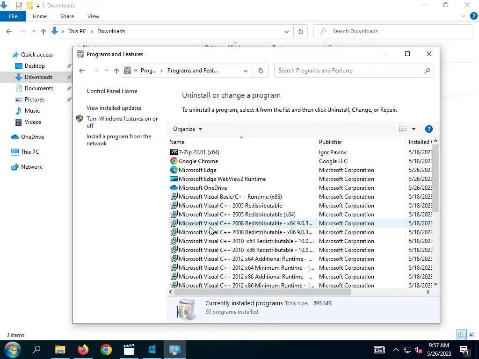Expand recent locations in Programs and Features
This screenshot has width=479, height=359.
click(107, 71)
